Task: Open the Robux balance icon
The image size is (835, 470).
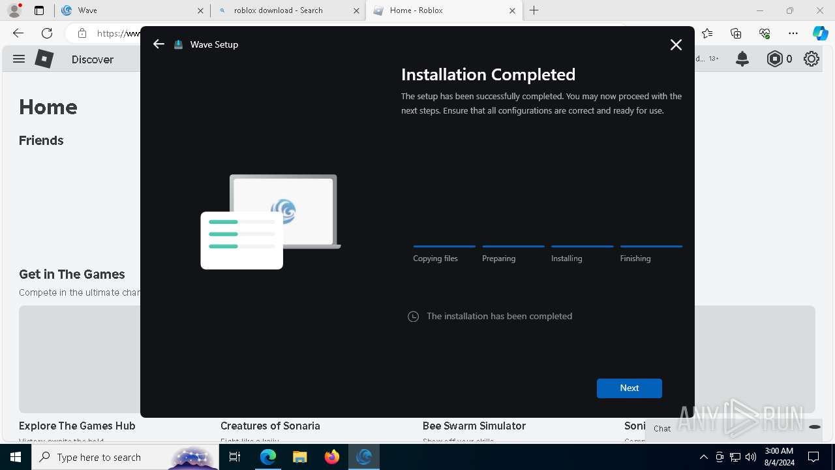Action: (x=774, y=59)
